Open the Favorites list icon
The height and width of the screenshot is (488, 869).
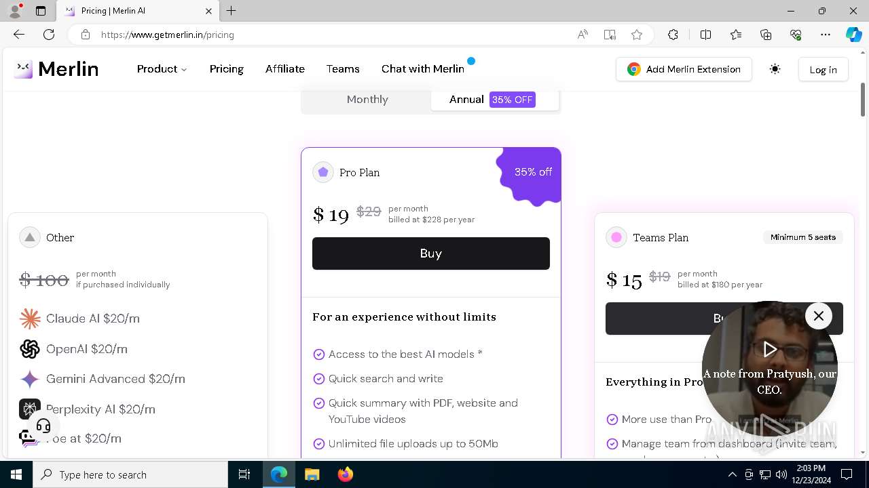click(736, 35)
